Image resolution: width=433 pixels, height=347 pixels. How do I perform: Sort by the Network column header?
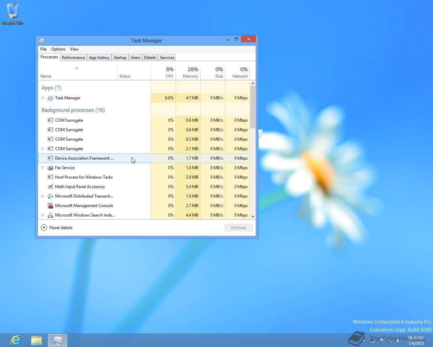(237, 73)
